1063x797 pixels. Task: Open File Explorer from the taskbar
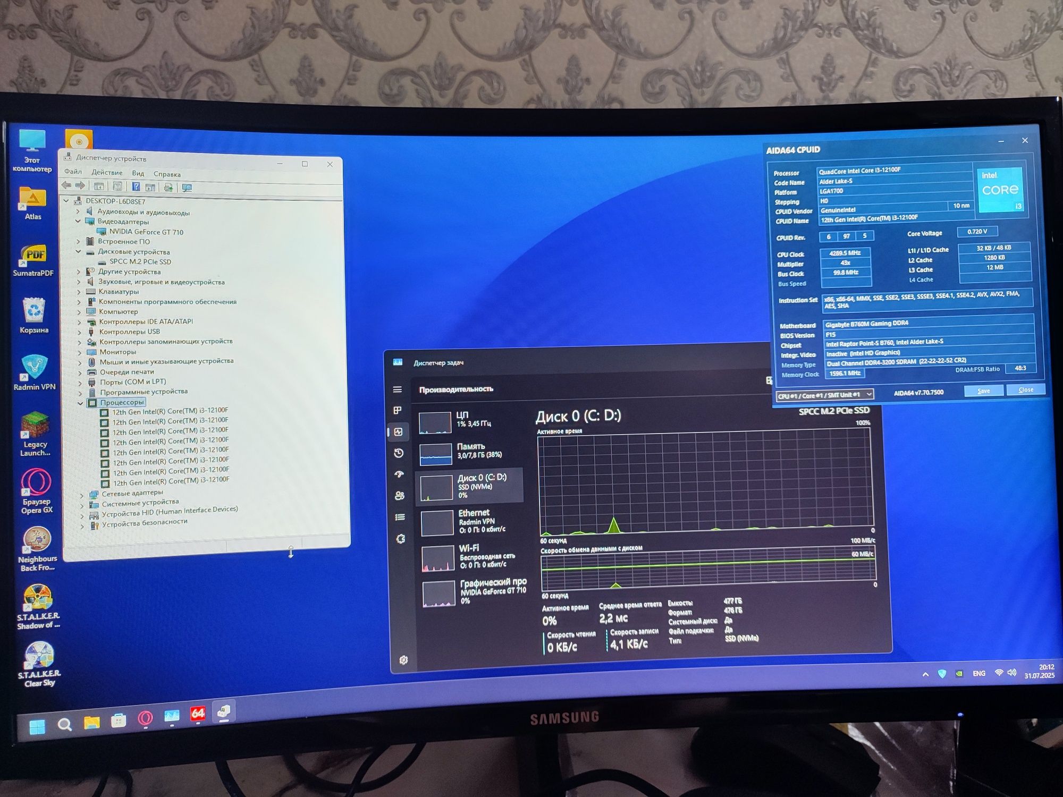[91, 723]
